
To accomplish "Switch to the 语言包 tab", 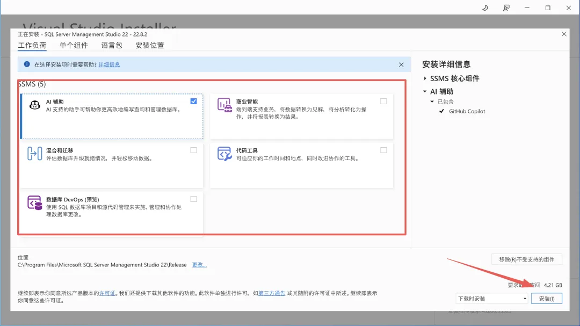I will coord(112,46).
